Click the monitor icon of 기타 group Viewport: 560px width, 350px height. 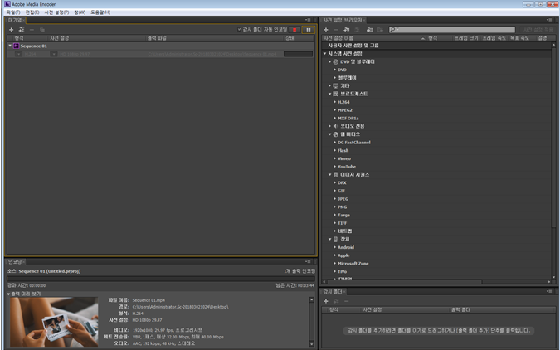tap(336, 85)
